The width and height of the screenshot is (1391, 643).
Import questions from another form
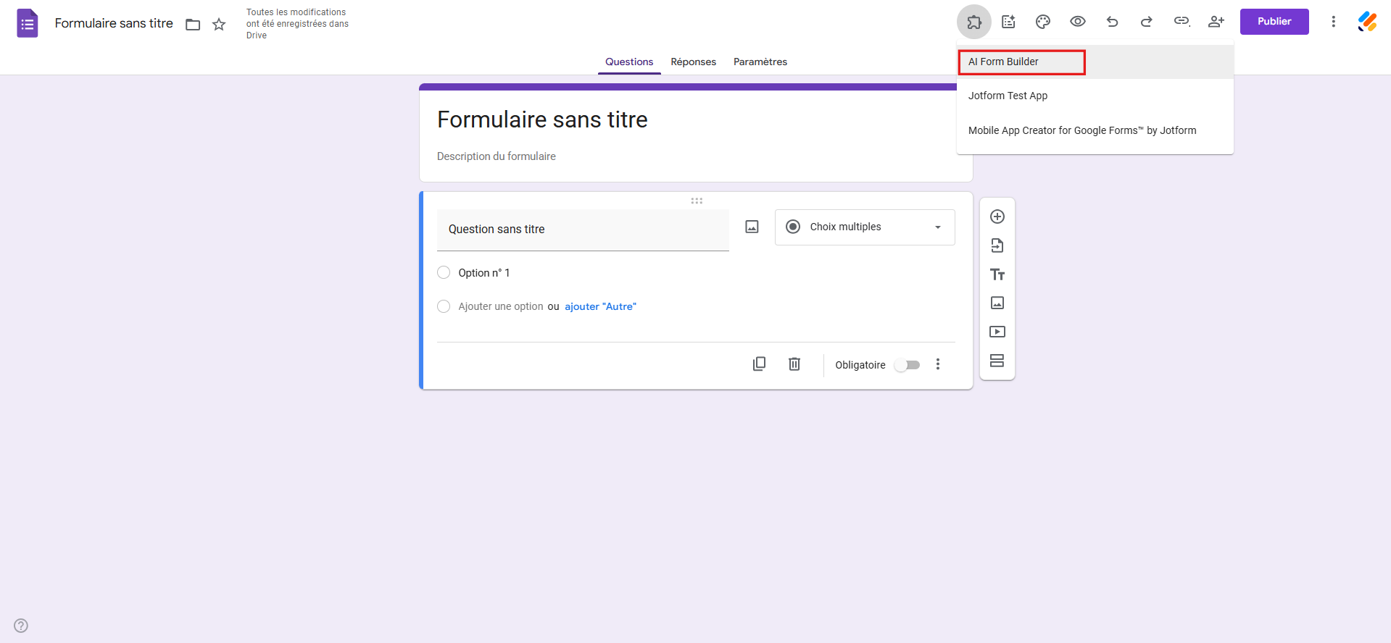997,245
